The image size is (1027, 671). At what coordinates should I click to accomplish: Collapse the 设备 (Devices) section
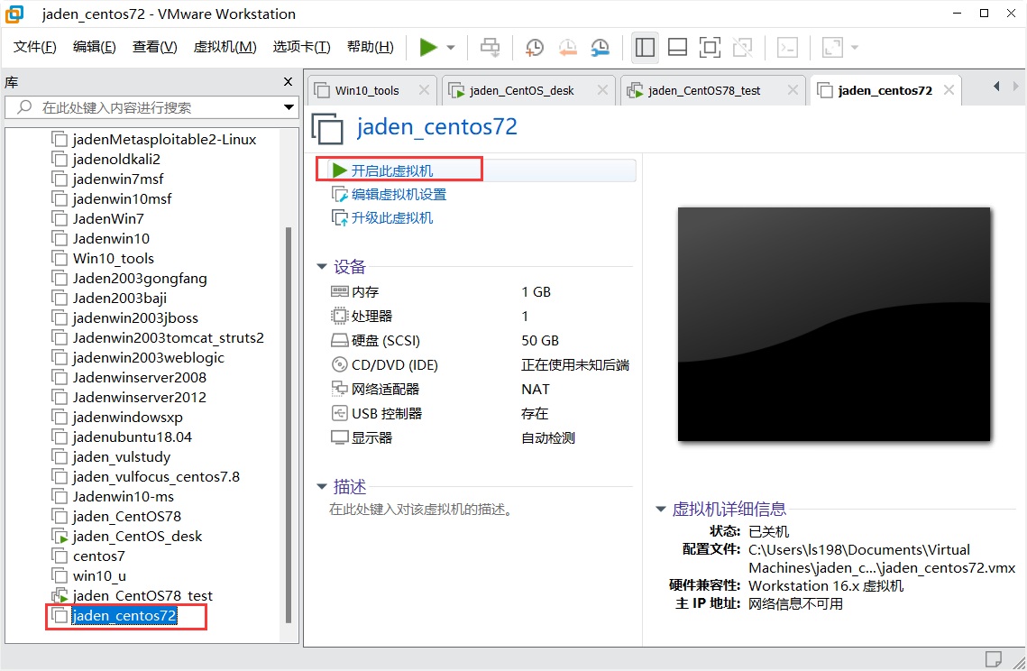pos(322,266)
